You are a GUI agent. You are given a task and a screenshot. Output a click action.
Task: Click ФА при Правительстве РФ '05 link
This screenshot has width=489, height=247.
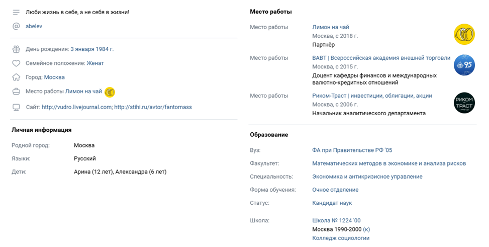click(352, 150)
